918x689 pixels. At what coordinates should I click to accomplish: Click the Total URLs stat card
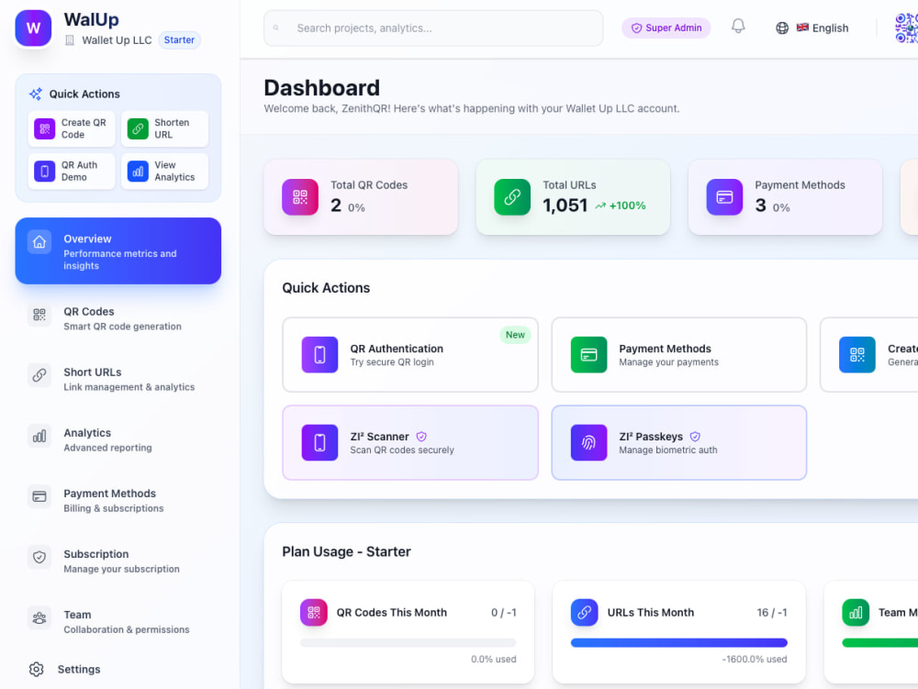click(573, 197)
